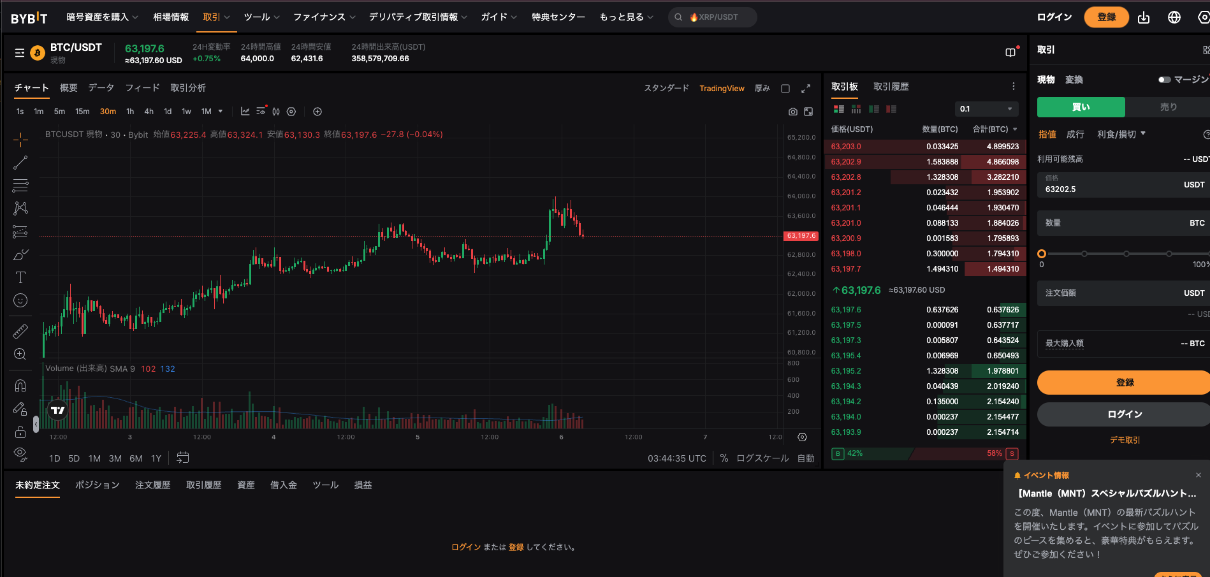Open the language globe icon
The width and height of the screenshot is (1210, 577).
tap(1174, 17)
